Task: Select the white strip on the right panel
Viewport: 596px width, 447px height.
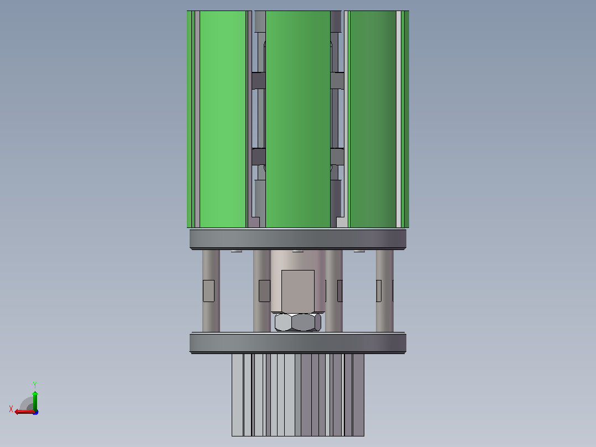Action: pyautogui.click(x=398, y=119)
